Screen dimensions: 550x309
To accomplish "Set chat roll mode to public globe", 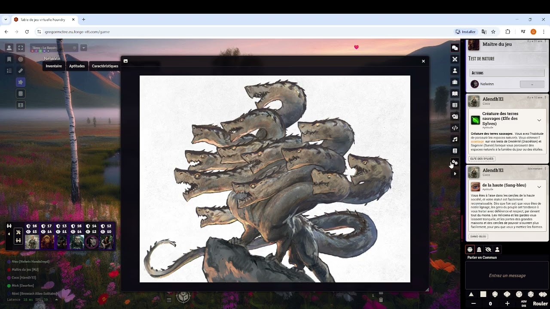I will click(470, 249).
